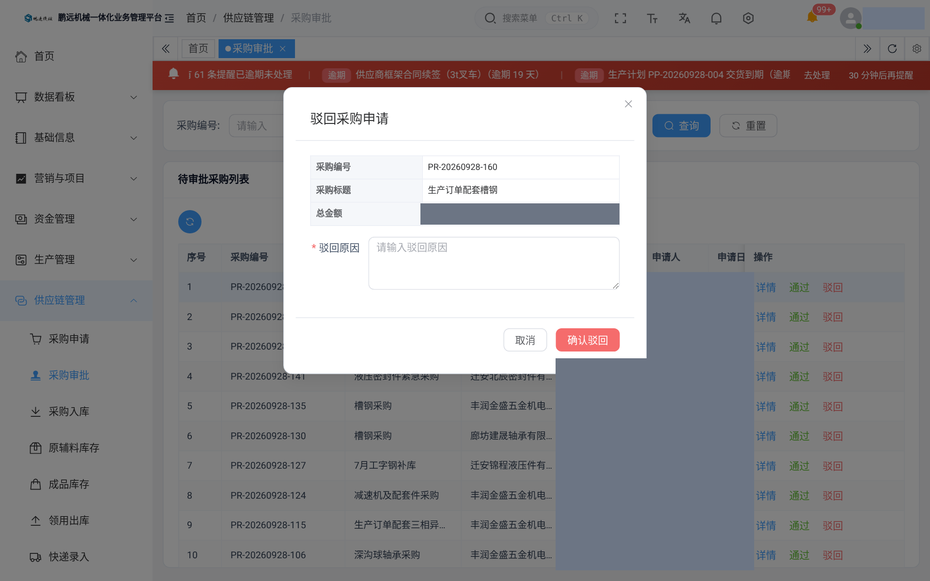930x581 pixels.
Task: Close the 采购审批 tab with its X
Action: point(283,48)
